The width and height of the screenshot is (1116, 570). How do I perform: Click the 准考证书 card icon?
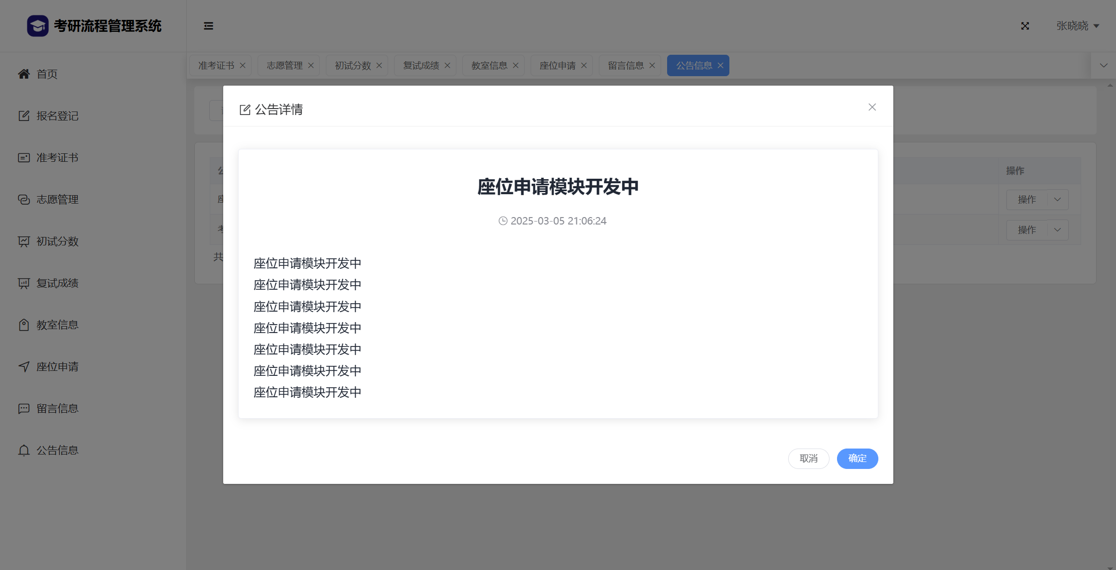(23, 158)
